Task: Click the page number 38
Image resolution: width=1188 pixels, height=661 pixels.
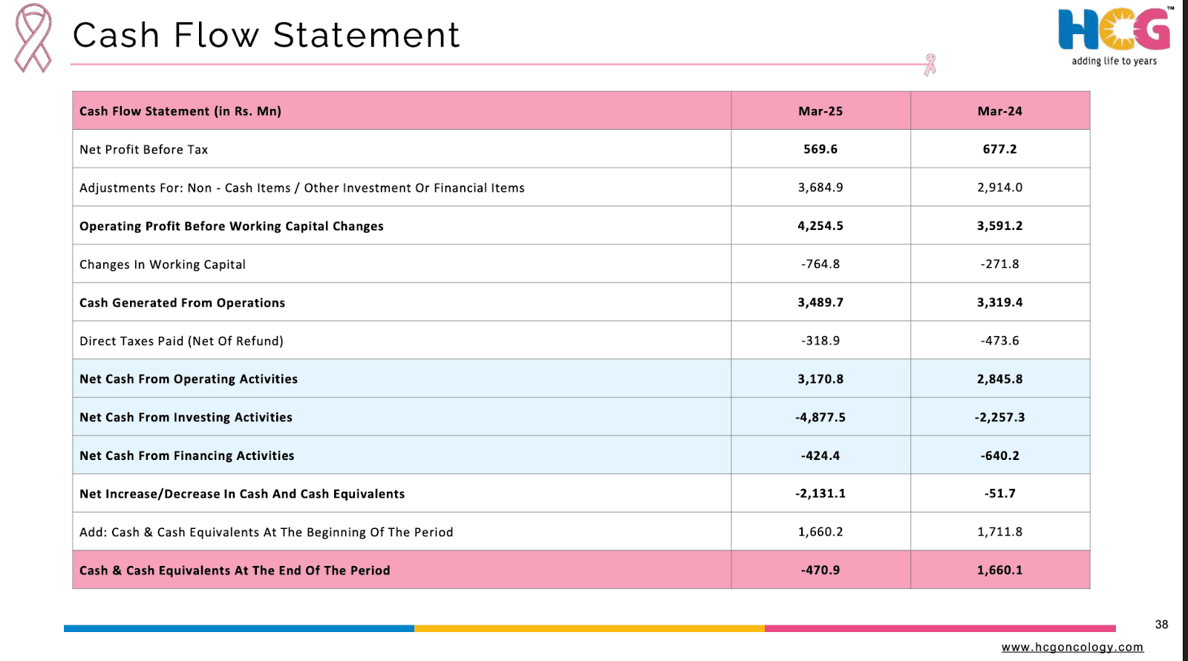Action: pyautogui.click(x=1161, y=625)
